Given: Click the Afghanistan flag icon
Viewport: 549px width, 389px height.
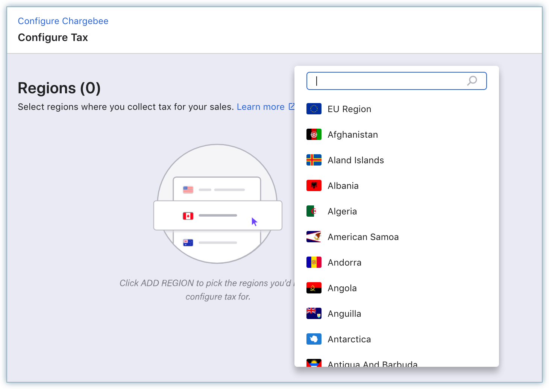Looking at the screenshot, I should click(x=314, y=134).
